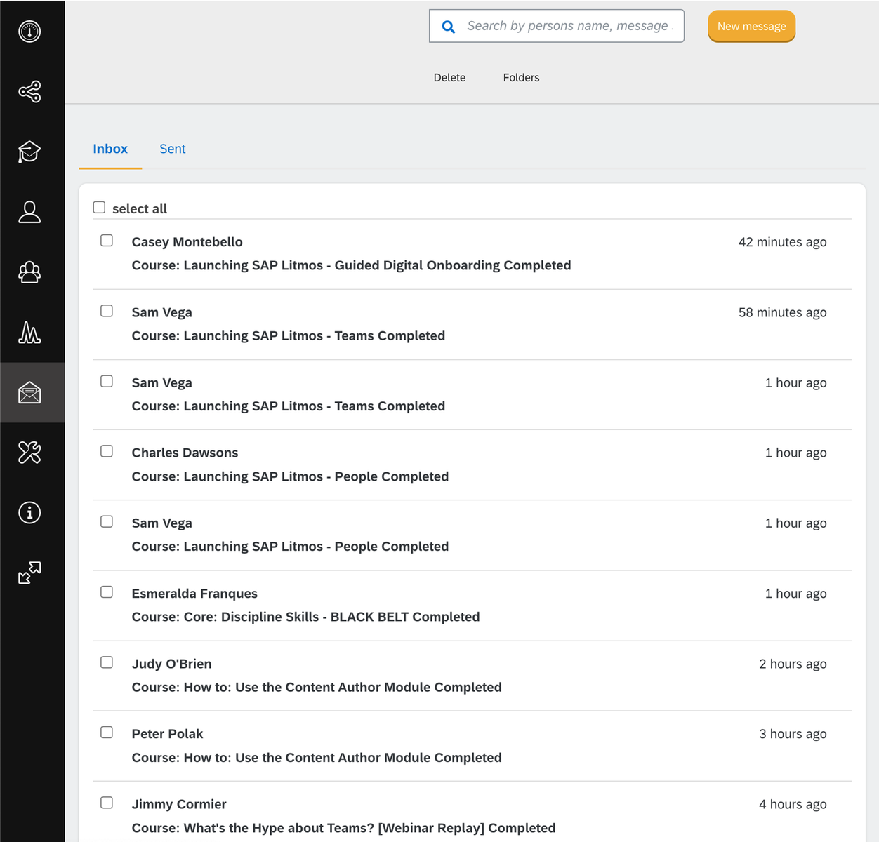Screen dimensions: 879x842
Task: Select the Connections sharing icon in sidebar
Action: [29, 92]
